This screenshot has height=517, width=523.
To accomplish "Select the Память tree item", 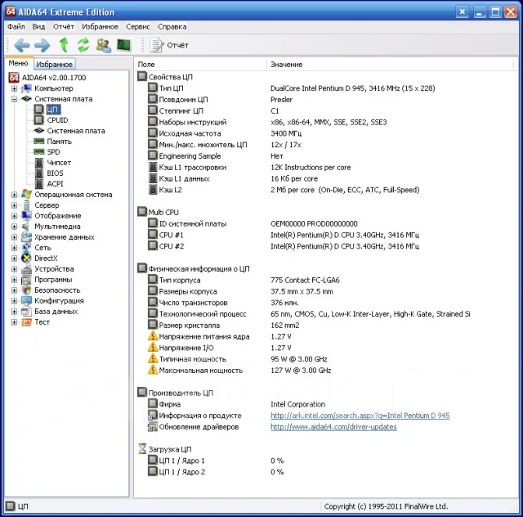I will pos(60,142).
